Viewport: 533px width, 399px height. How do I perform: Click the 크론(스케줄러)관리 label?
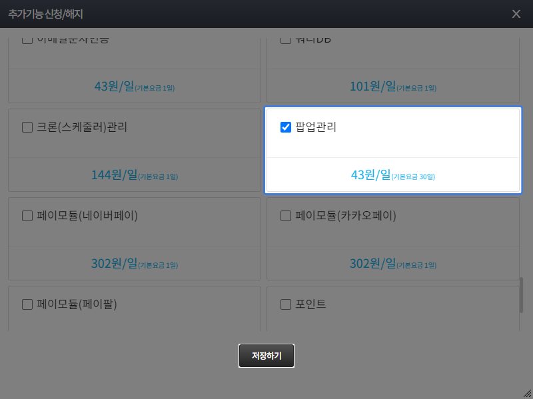coord(82,127)
